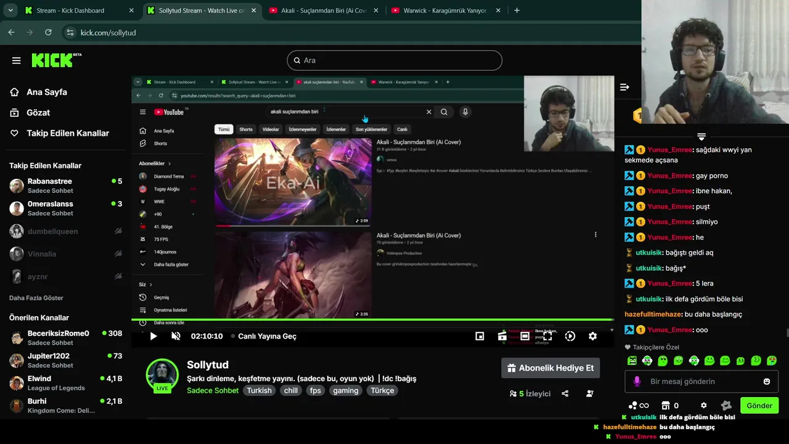Image resolution: width=789 pixels, height=444 pixels.
Task: Click the Sadece Sohbet category link
Action: click(x=213, y=390)
